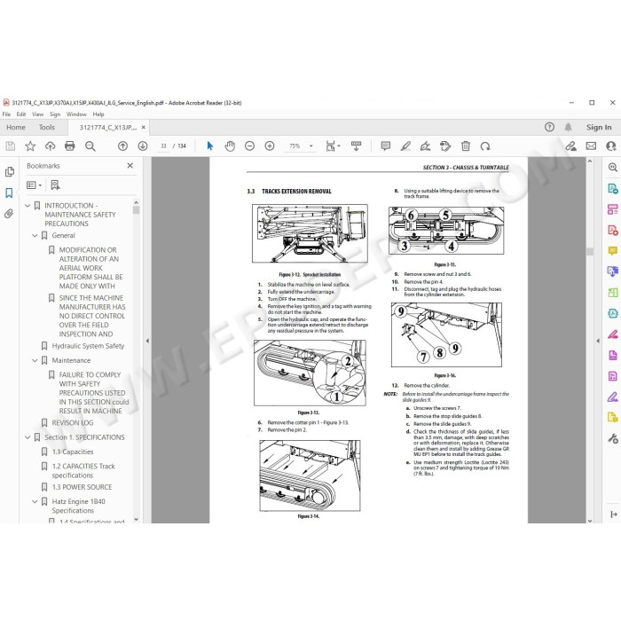Image resolution: width=621 pixels, height=621 pixels.
Task: Open the Edit menu
Action: pos(21,114)
